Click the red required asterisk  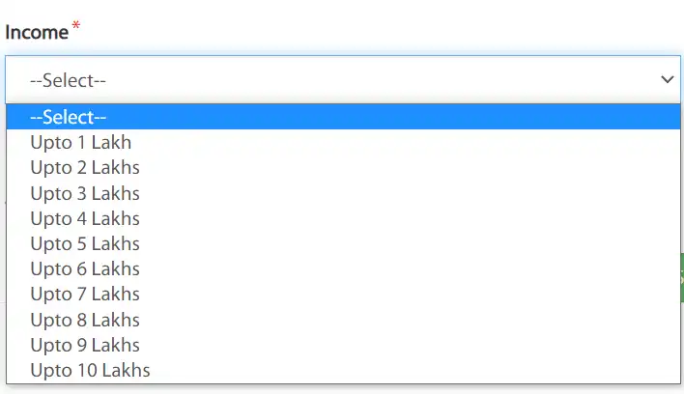click(75, 26)
